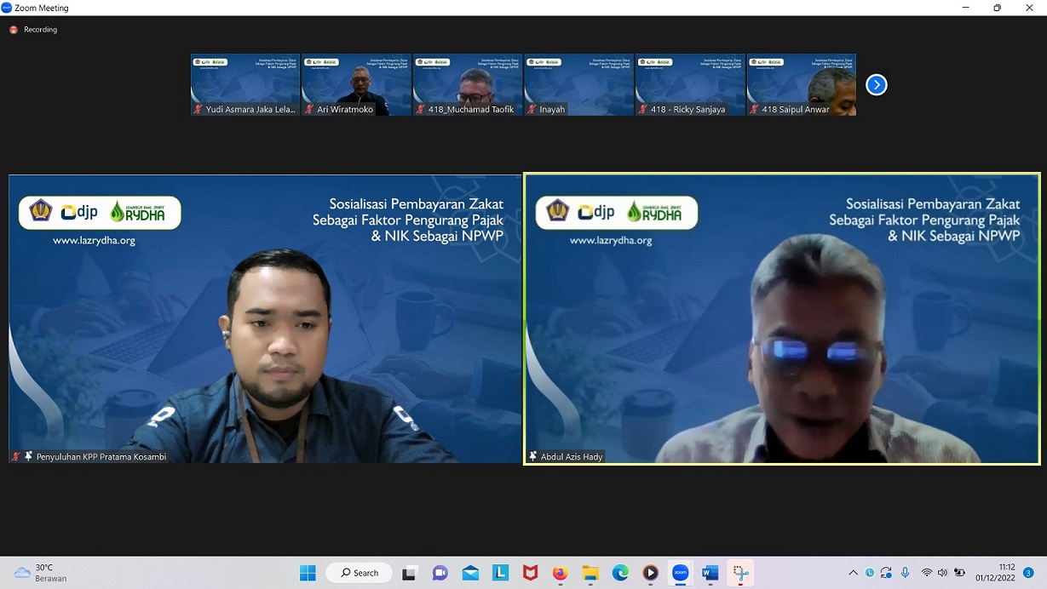This screenshot has width=1047, height=589.
Task: Click the taskbar Search box
Action: (x=359, y=573)
